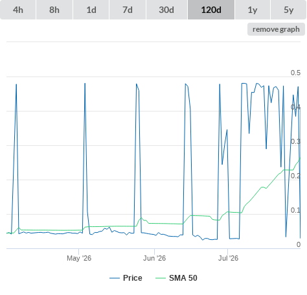Viewport: 307px width, 295px height.
Task: Switch chart to 1y range
Action: 253,10
